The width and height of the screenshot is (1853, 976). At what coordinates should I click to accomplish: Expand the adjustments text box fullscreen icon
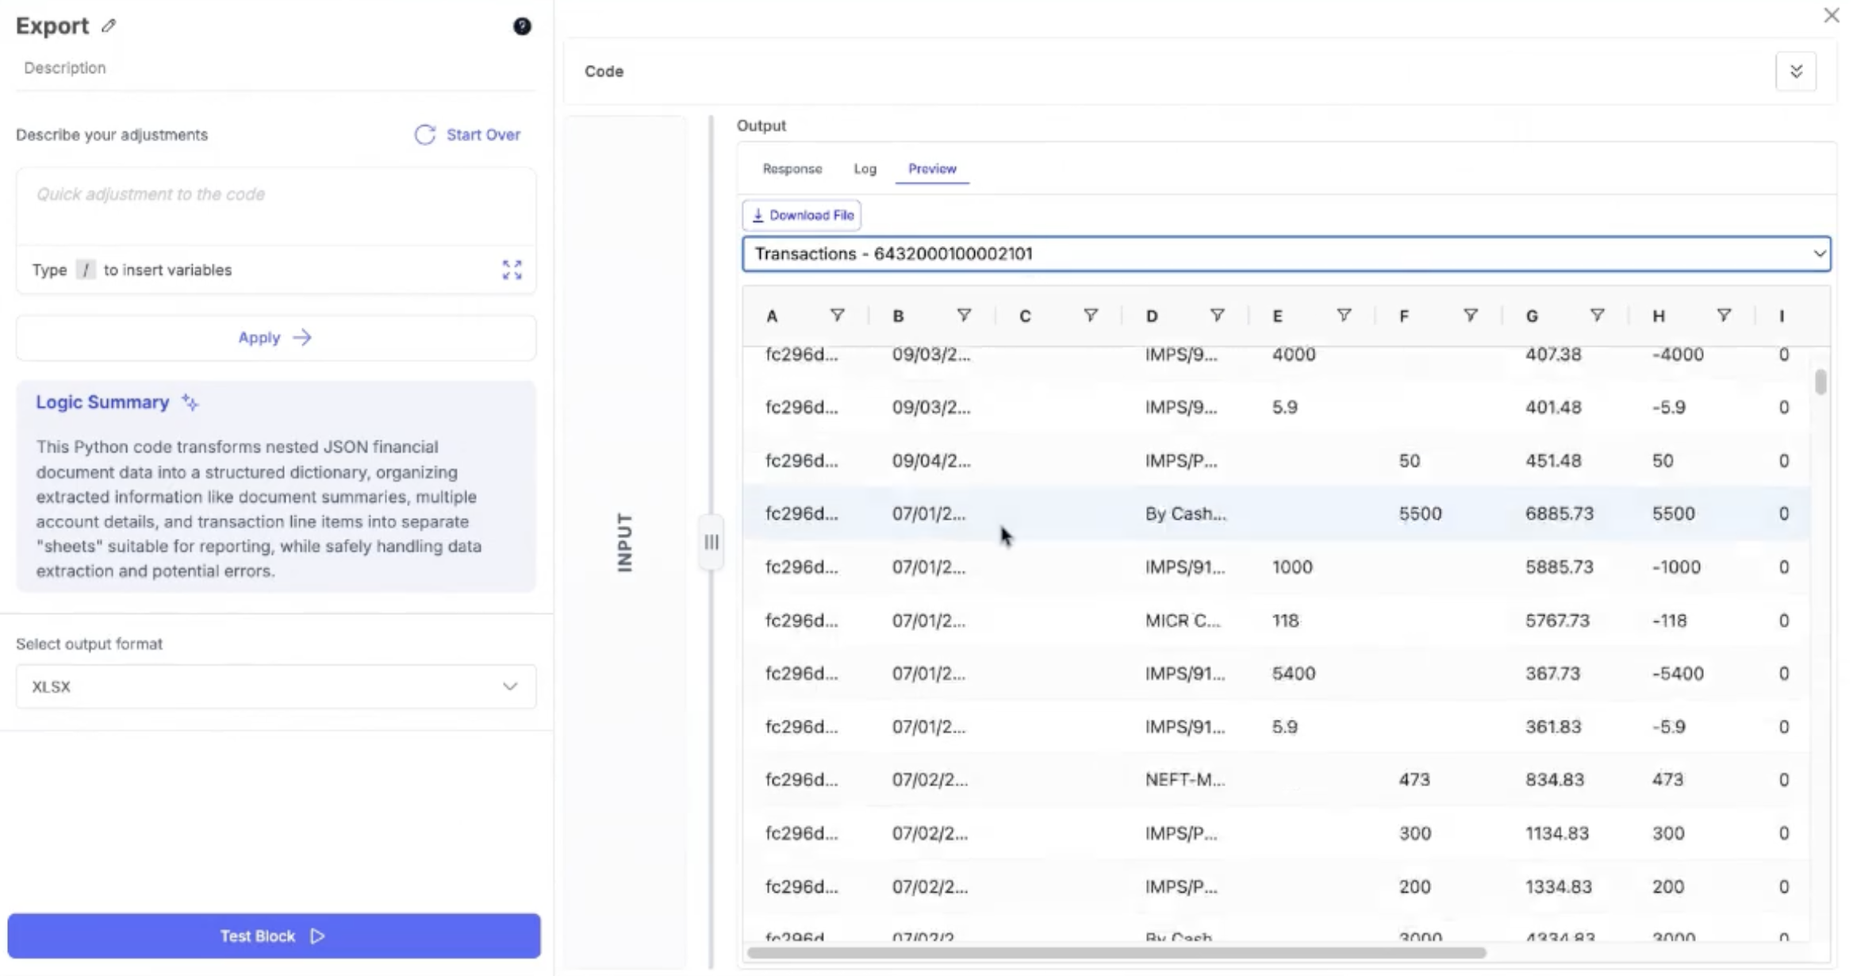512,270
